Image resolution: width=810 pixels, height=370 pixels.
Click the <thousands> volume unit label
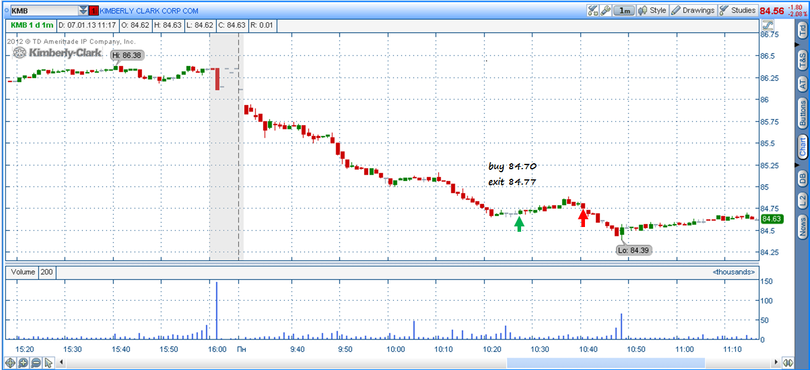(x=734, y=272)
